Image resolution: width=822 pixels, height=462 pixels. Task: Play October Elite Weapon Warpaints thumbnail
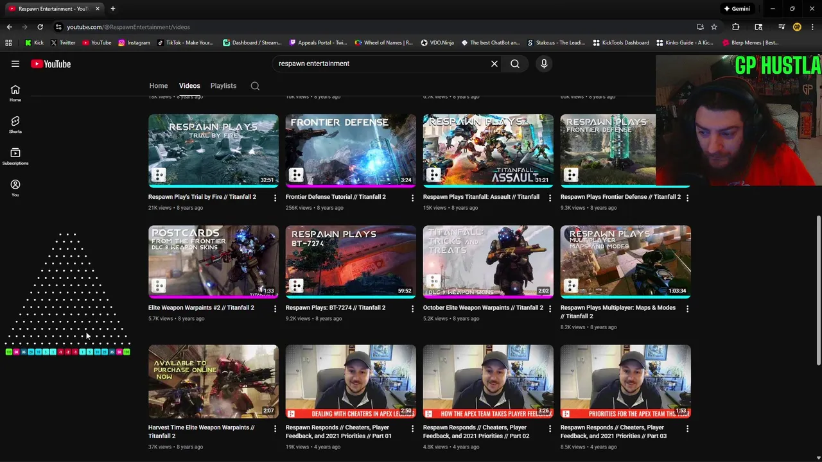pos(488,262)
